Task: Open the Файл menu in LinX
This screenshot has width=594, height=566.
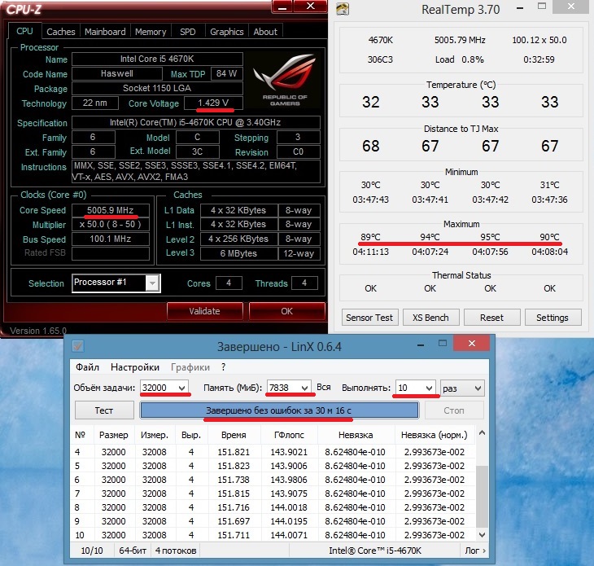Action: click(x=87, y=367)
